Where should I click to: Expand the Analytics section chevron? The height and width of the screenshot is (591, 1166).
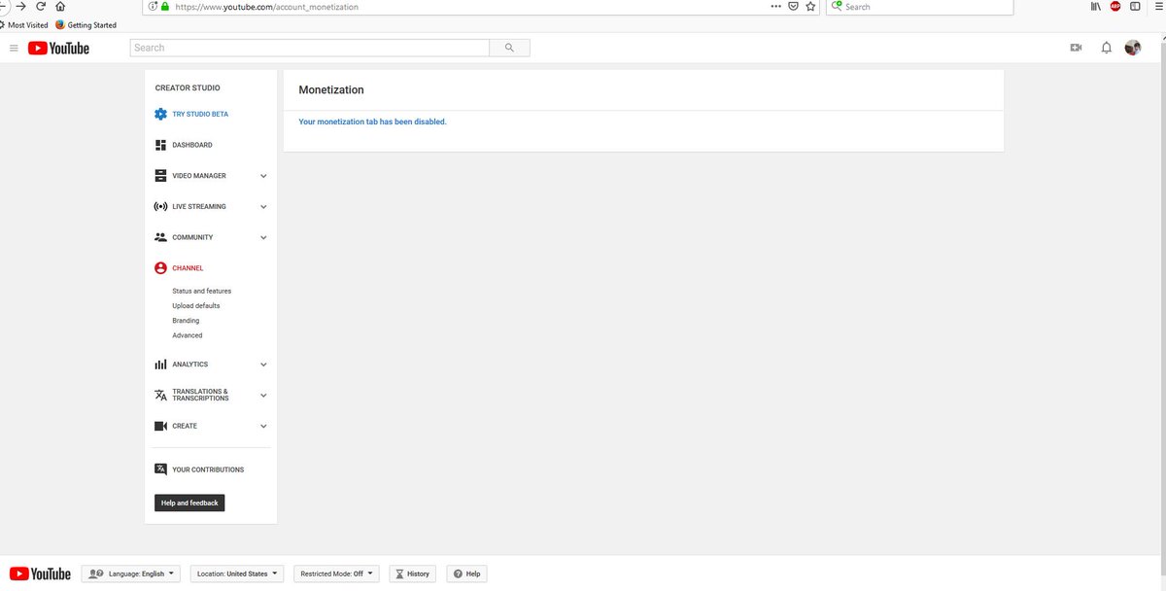click(x=263, y=365)
